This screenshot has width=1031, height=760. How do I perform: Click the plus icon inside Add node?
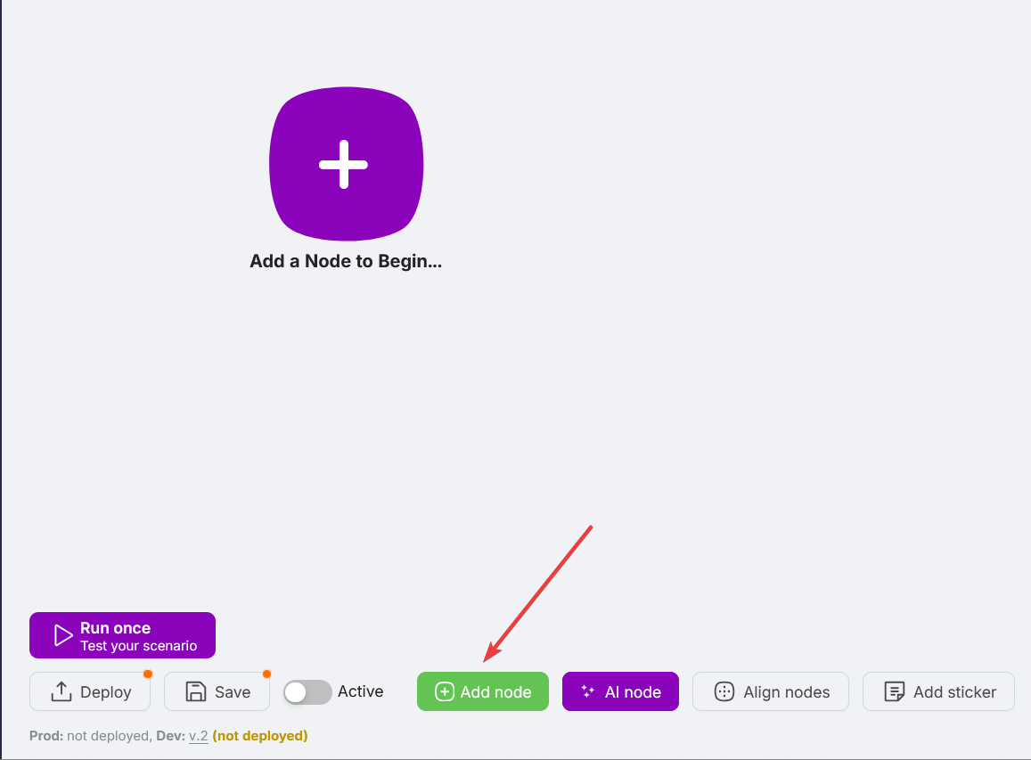[x=444, y=691]
